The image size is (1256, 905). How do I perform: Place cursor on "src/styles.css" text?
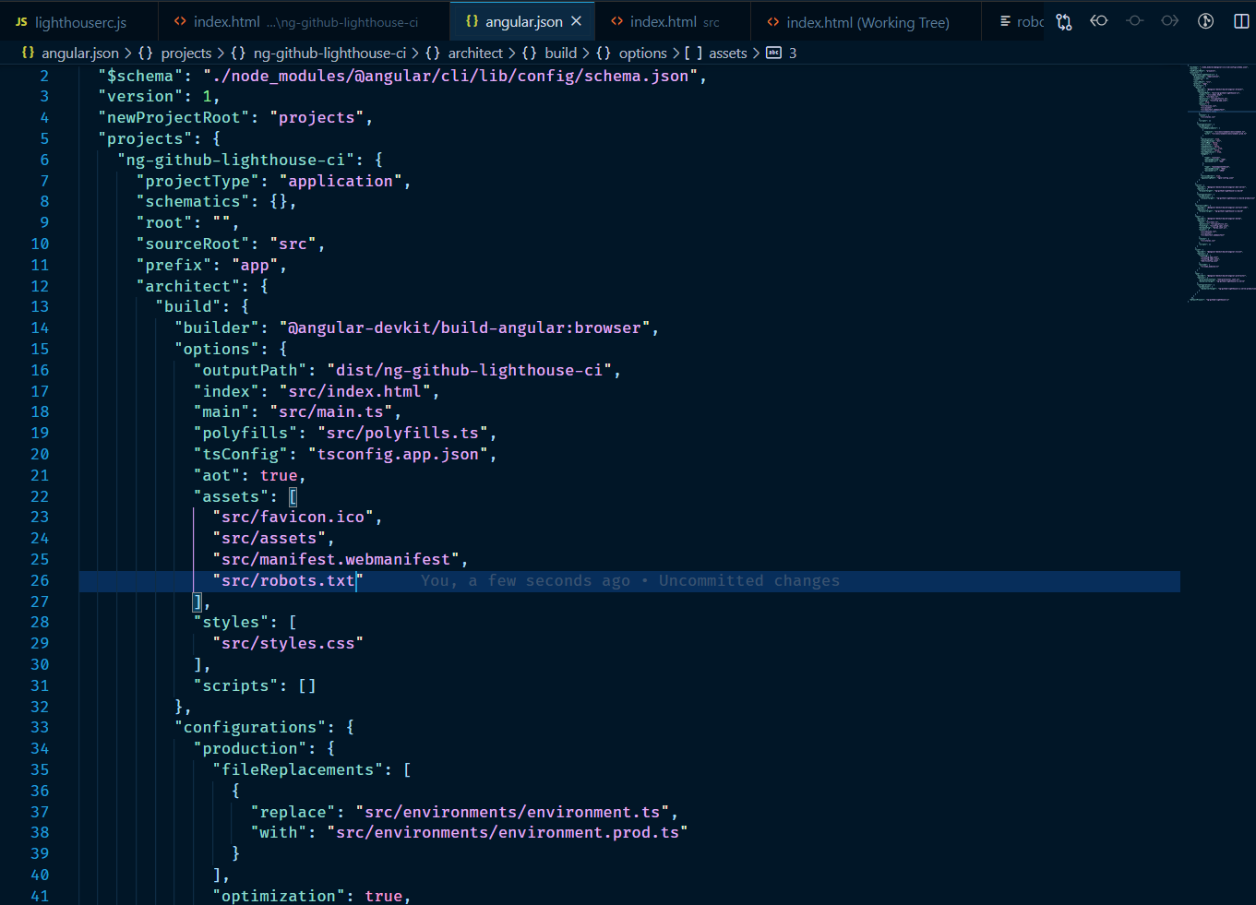pos(288,644)
